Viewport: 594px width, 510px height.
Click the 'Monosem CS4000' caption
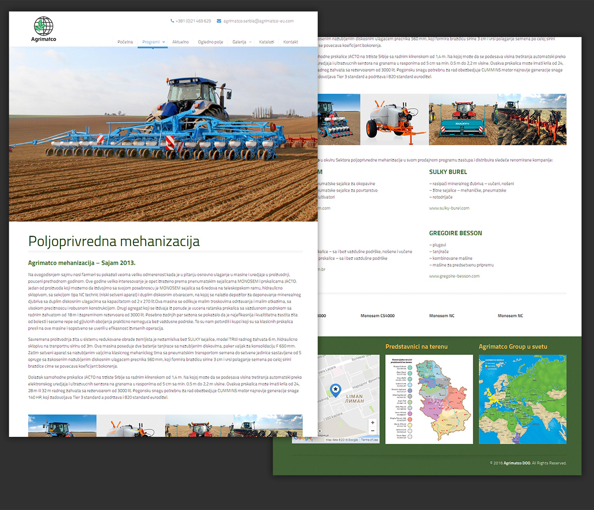pos(378,315)
